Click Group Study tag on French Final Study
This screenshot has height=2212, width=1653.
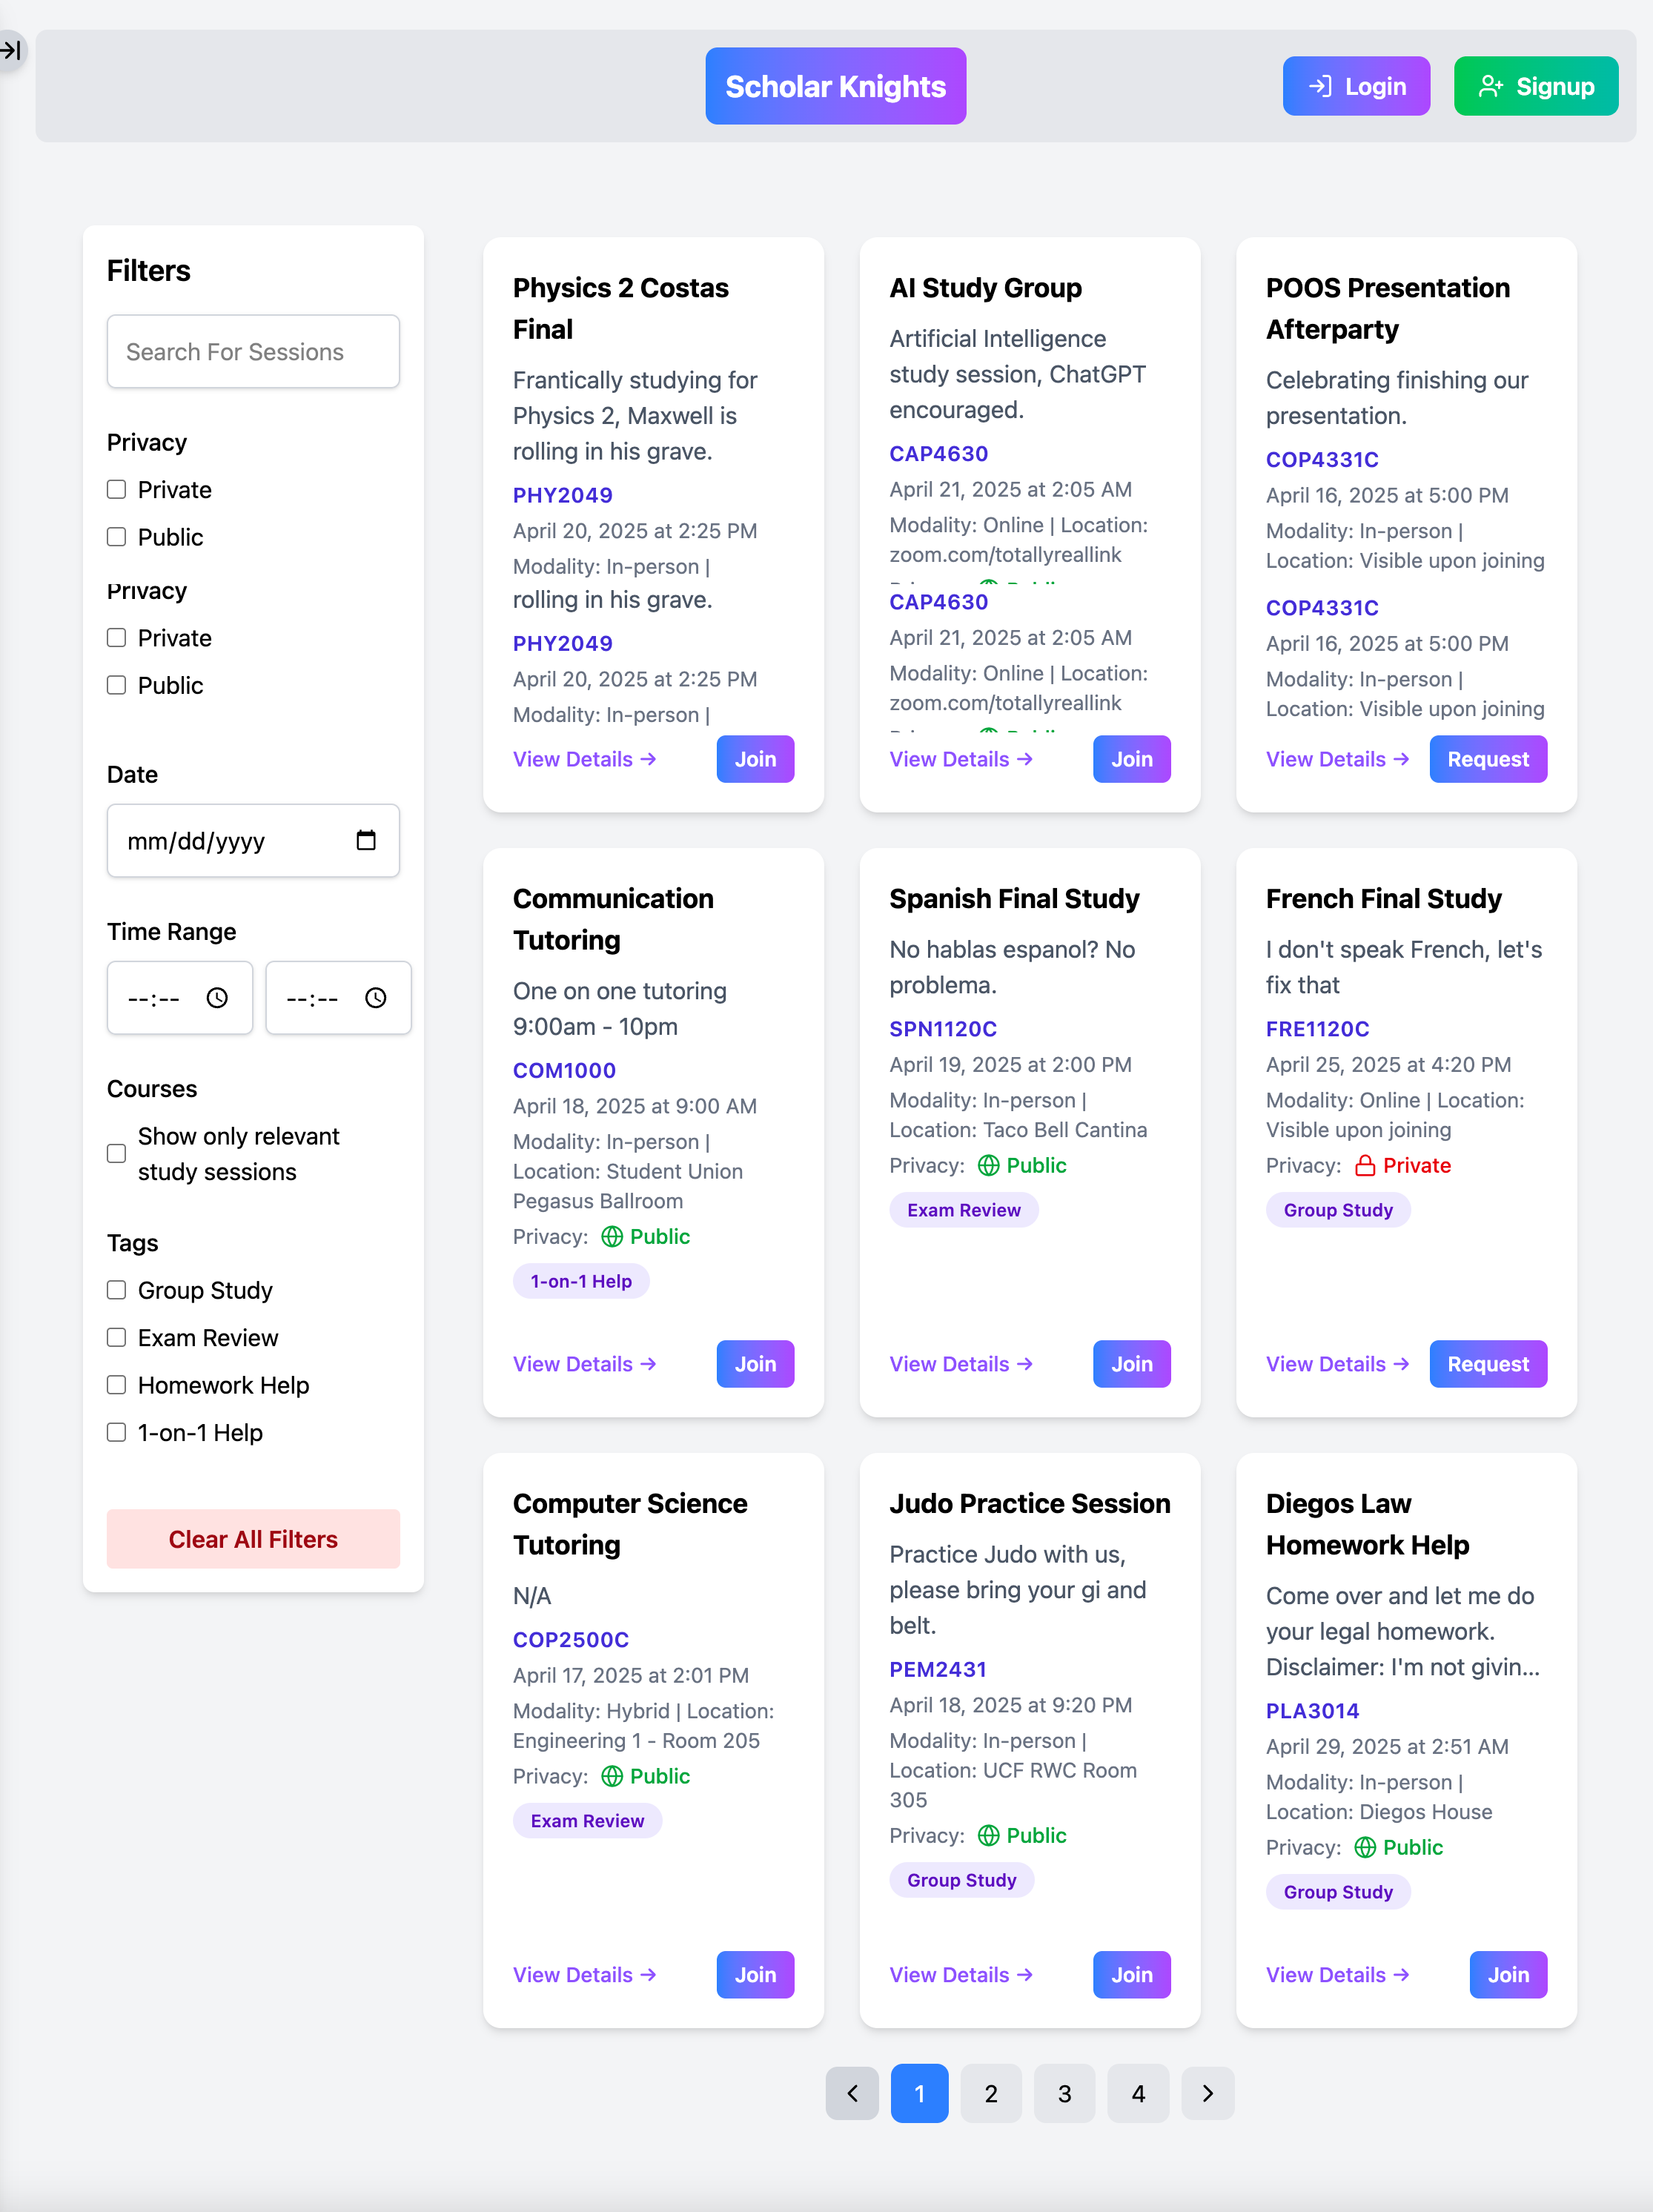(x=1338, y=1210)
